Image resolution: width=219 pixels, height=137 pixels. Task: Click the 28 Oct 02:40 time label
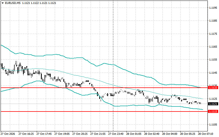tap(152, 134)
